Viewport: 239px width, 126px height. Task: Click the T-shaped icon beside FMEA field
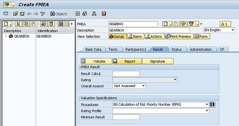(192, 24)
